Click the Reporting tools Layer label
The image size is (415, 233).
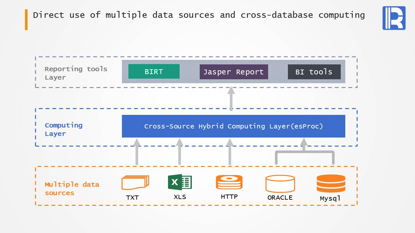[76, 73]
